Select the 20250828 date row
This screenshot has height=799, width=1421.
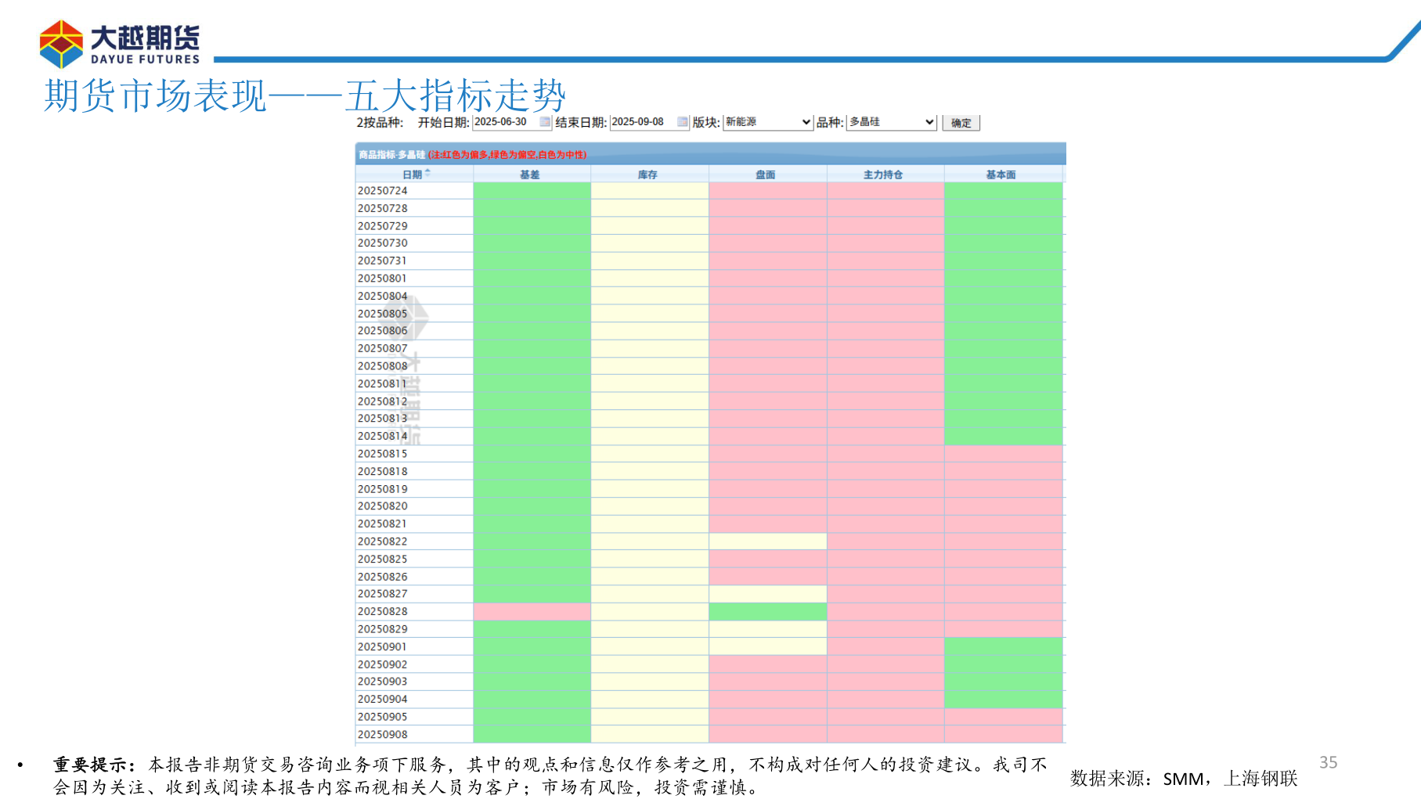pos(413,611)
